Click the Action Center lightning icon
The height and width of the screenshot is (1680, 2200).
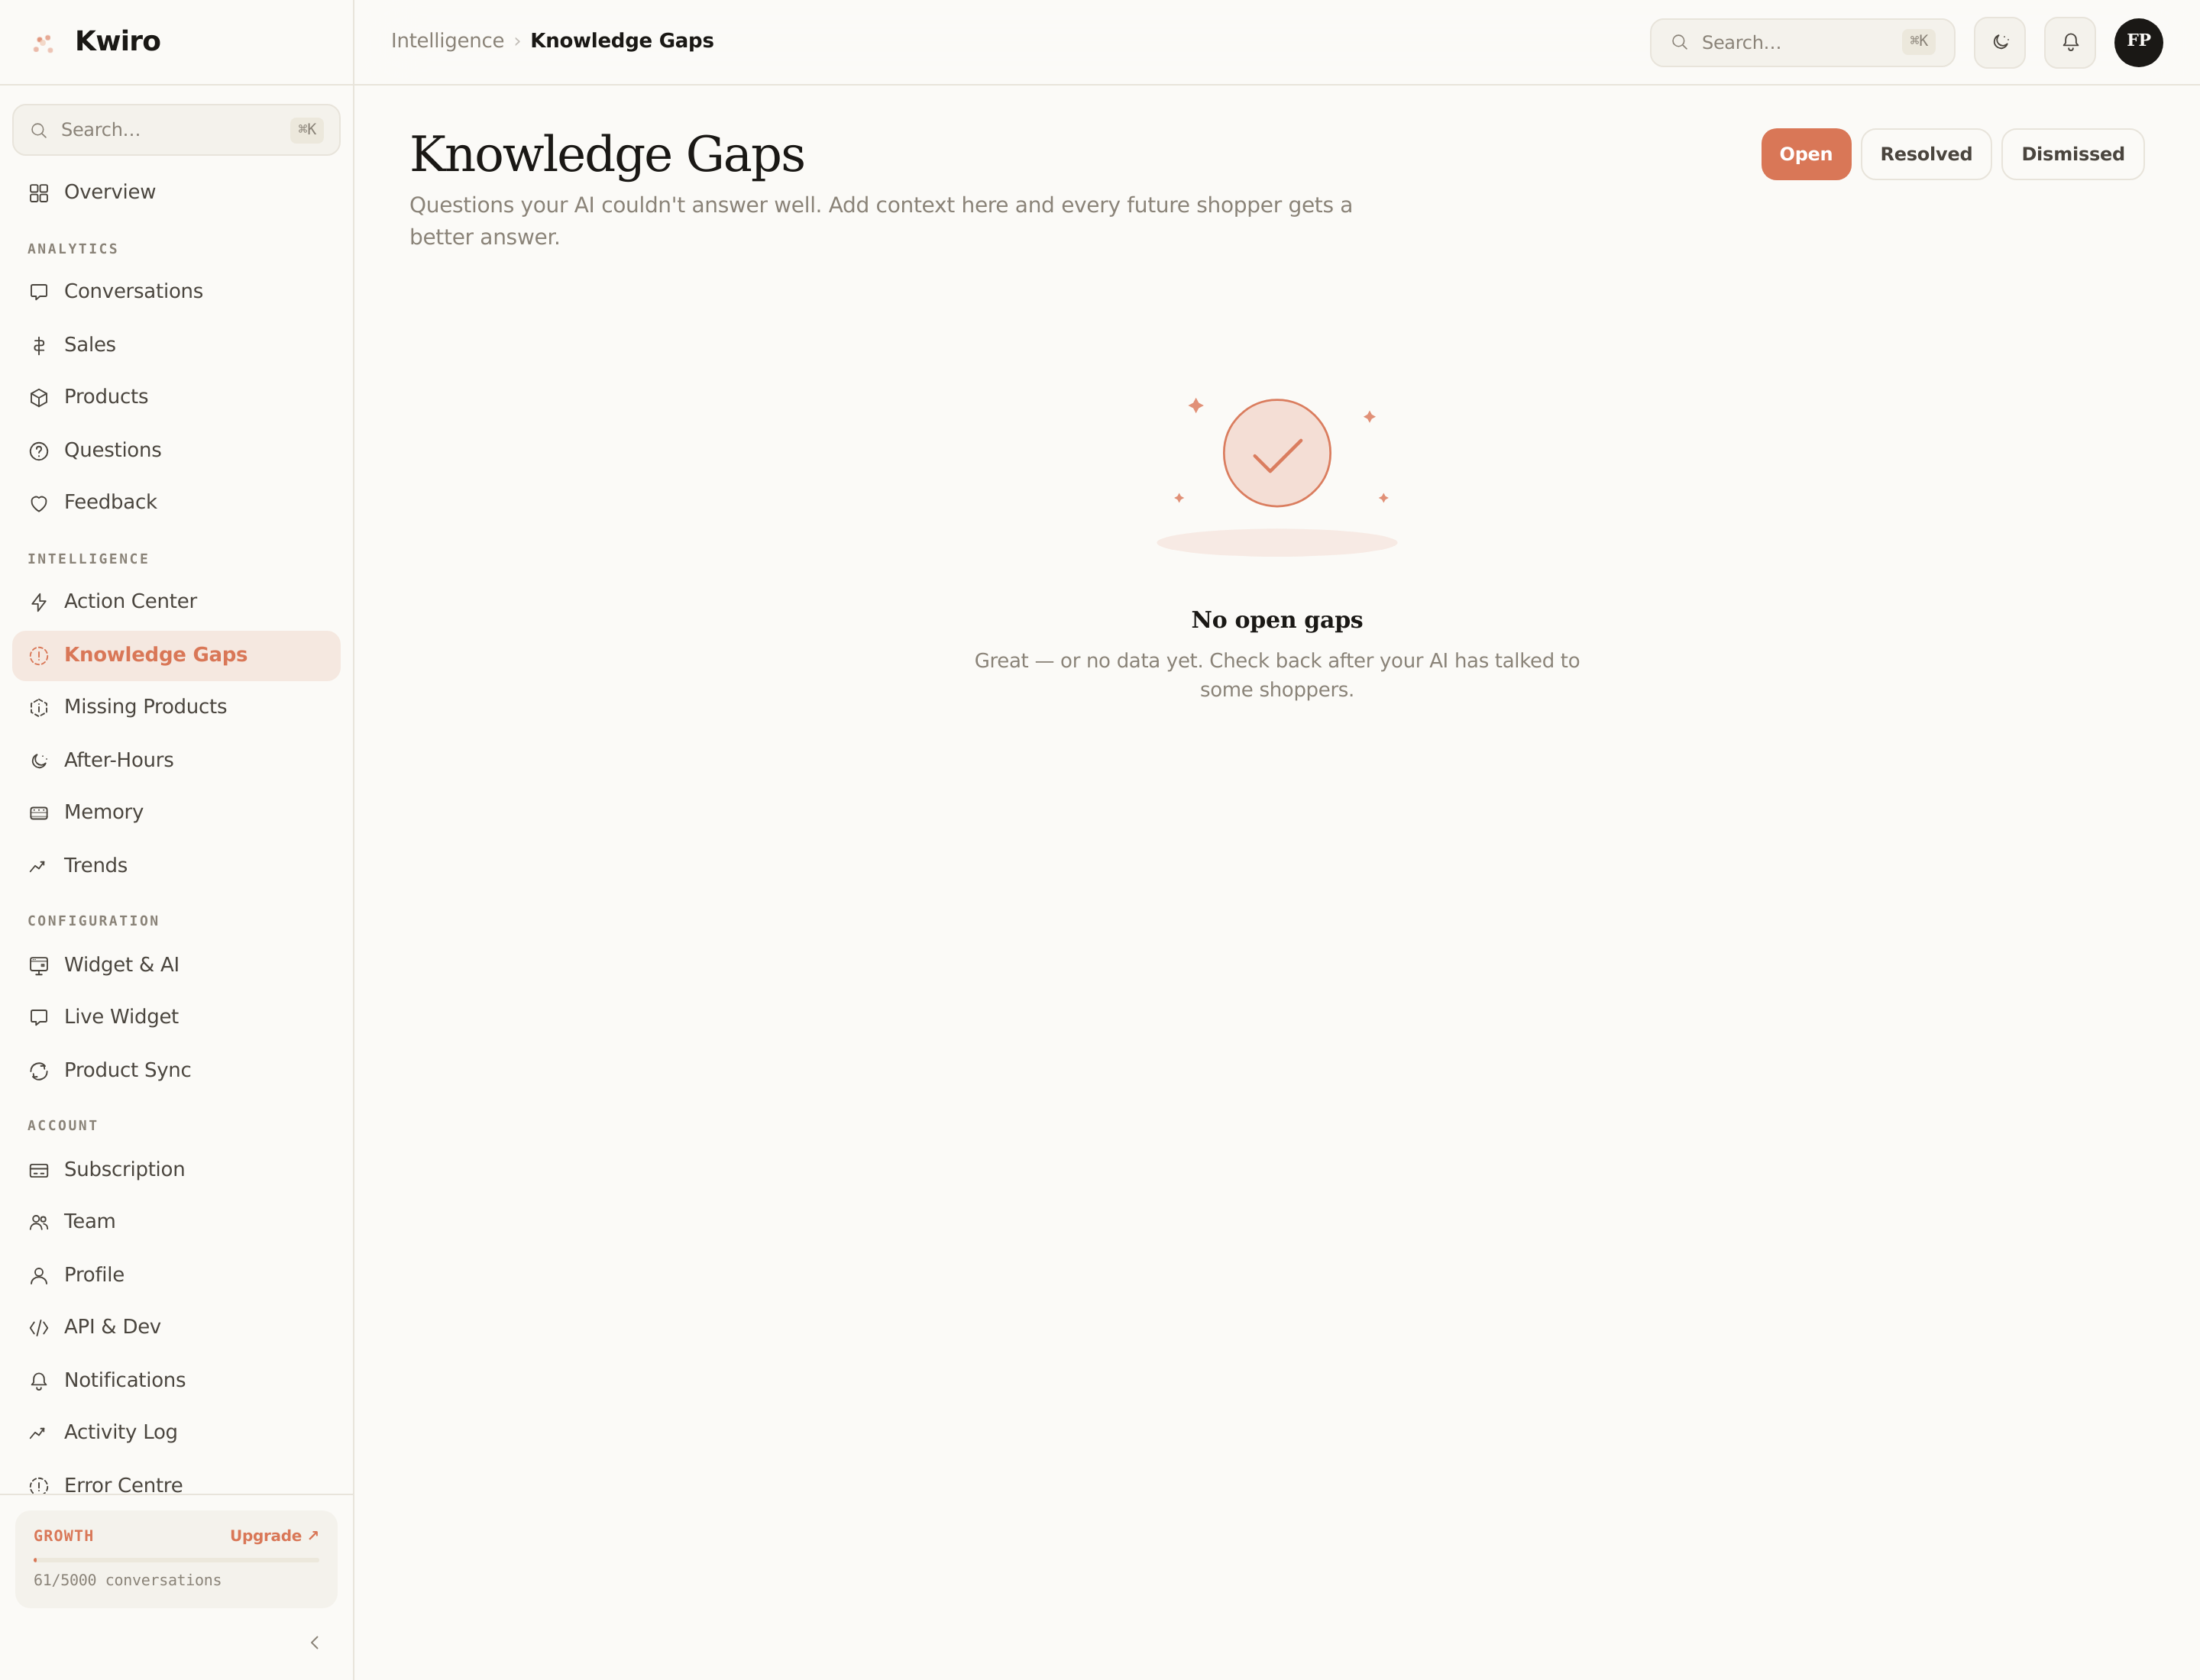(x=39, y=602)
